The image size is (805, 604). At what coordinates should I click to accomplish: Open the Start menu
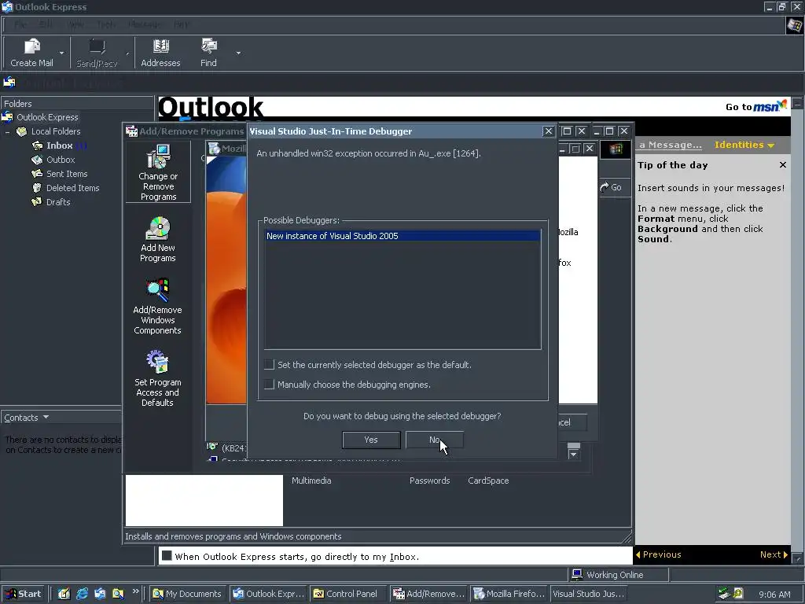click(24, 594)
